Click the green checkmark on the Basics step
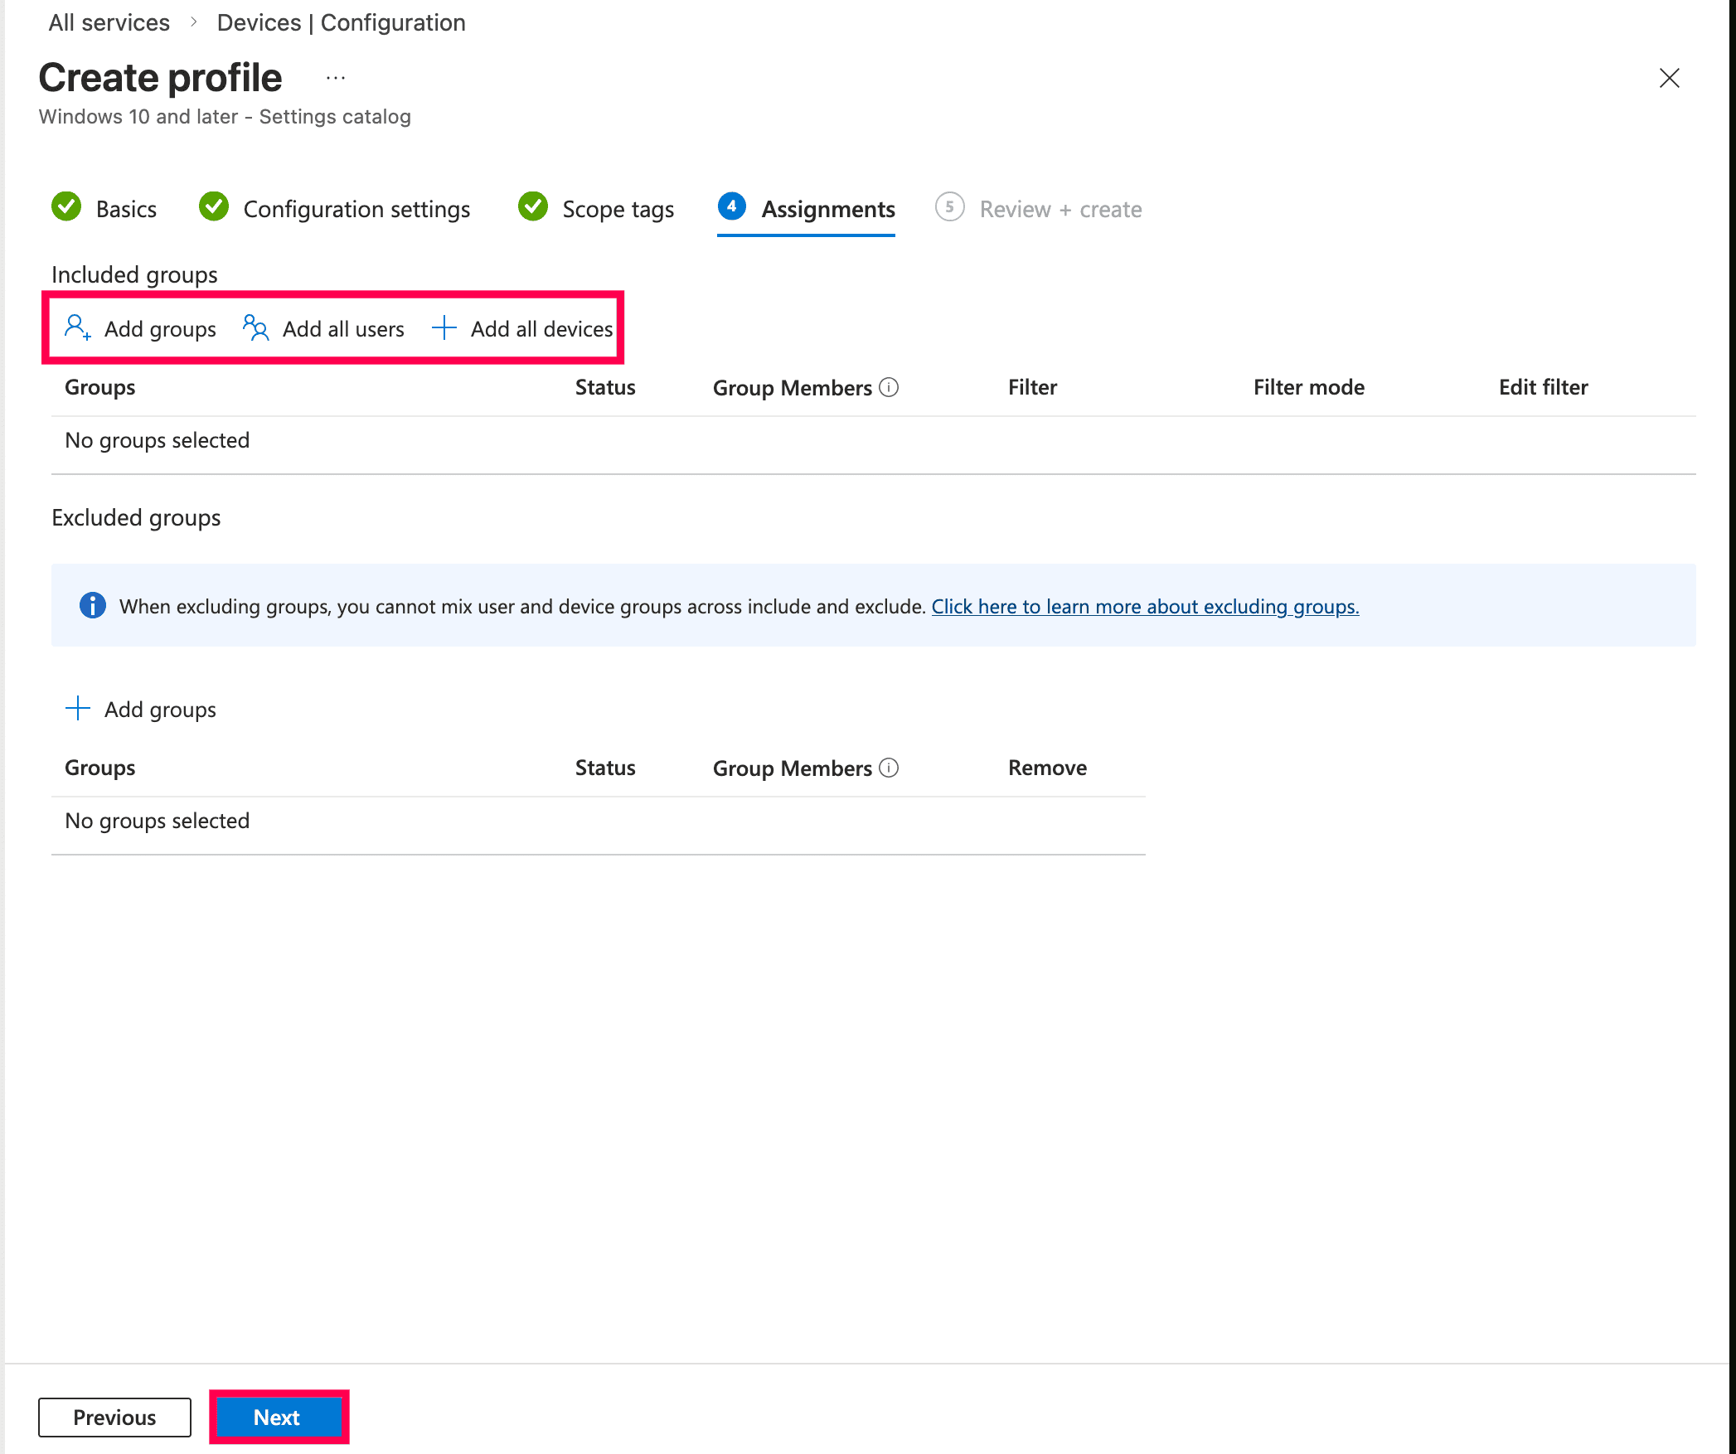Image resolution: width=1736 pixels, height=1454 pixels. coord(67,208)
